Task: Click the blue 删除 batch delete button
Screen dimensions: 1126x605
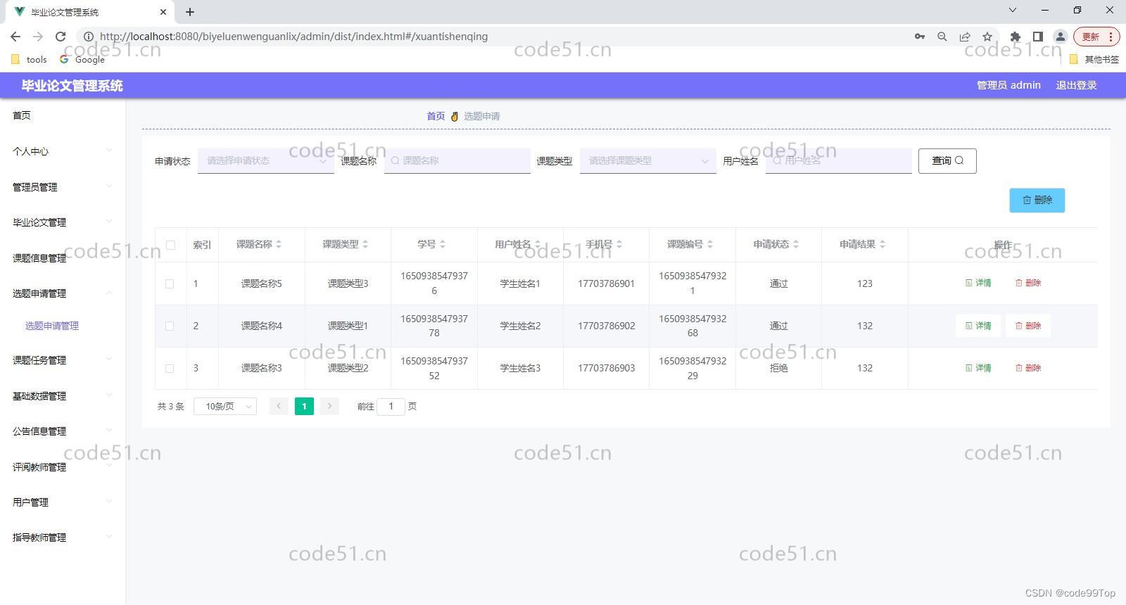Action: (1037, 200)
